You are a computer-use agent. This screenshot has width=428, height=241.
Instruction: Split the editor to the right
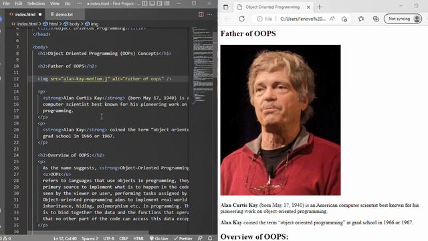click(201, 14)
